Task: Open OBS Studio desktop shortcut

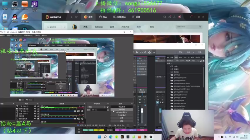Action: pyautogui.click(x=15, y=5)
